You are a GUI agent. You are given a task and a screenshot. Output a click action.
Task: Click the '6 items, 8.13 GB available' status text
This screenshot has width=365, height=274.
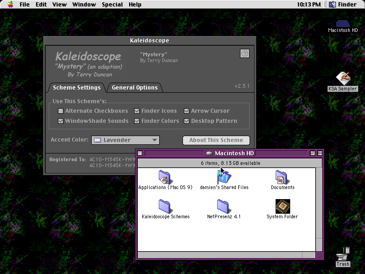[230, 163]
